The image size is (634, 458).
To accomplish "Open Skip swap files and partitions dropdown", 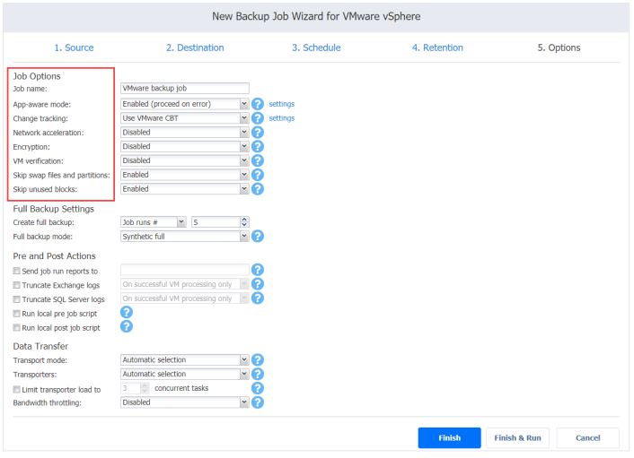I will pyautogui.click(x=184, y=175).
